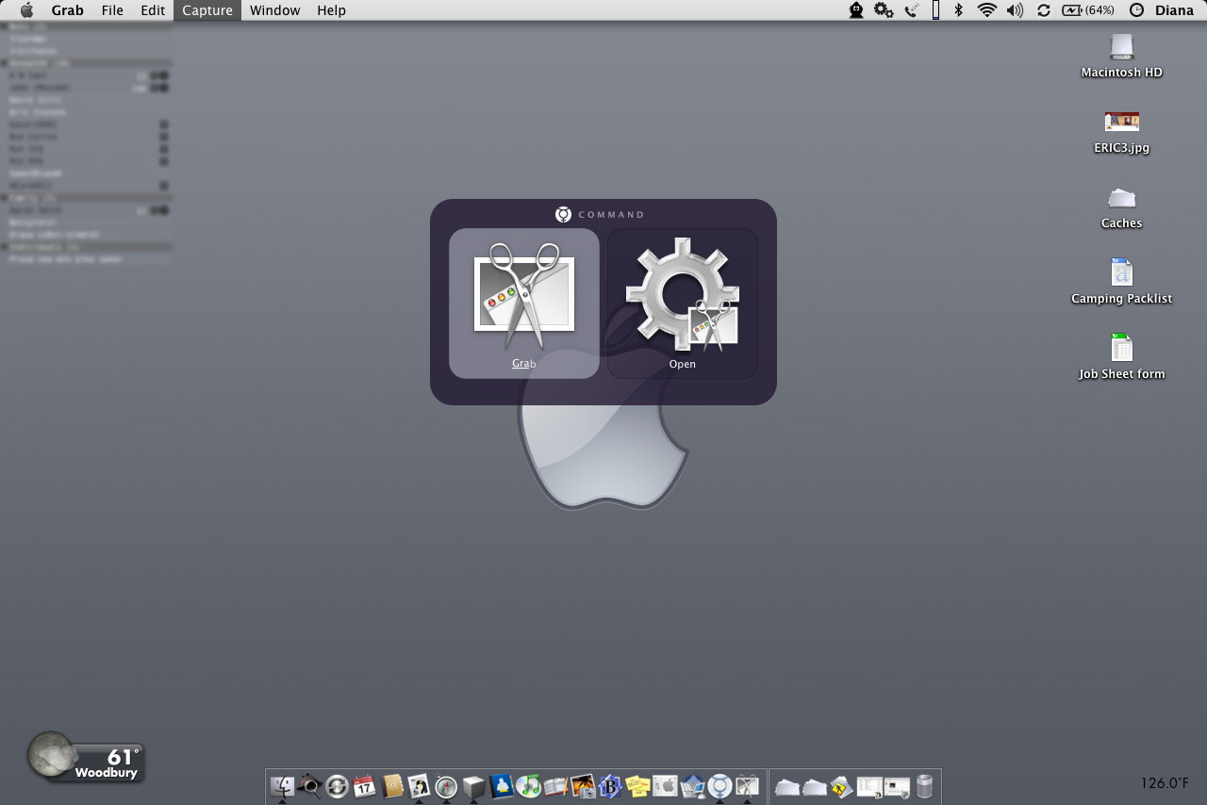Click the penguin postage stamp Dock icon
The image size is (1207, 805).
[419, 785]
